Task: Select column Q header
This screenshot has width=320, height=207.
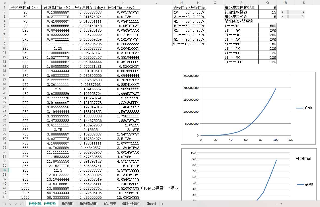Action: 268,3
